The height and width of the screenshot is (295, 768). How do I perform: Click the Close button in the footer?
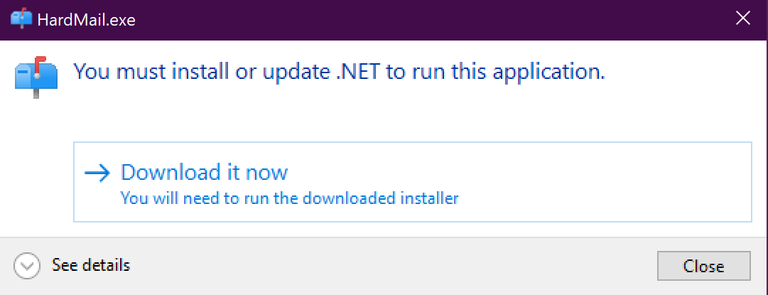click(x=703, y=267)
